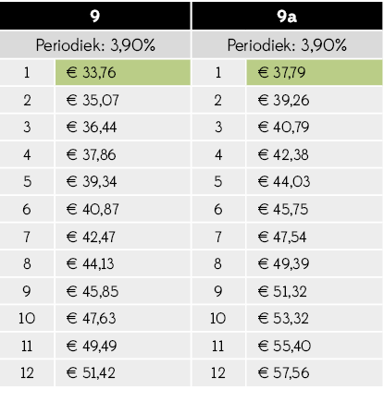Select the € 53,32 cell
This screenshot has width=384, height=402.
pos(315,318)
